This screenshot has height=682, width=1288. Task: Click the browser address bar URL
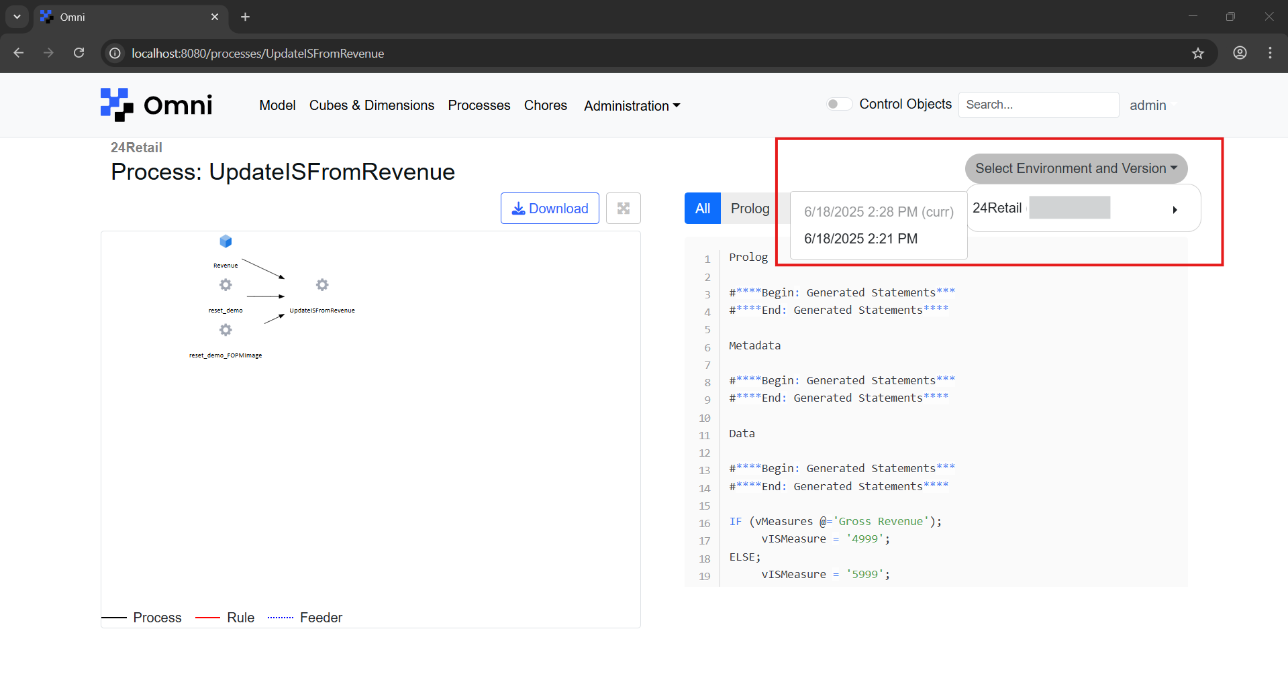pos(258,53)
